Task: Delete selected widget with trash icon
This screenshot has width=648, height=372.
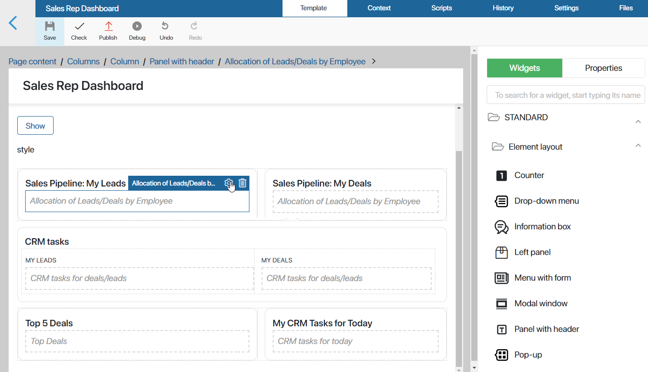Action: 242,183
